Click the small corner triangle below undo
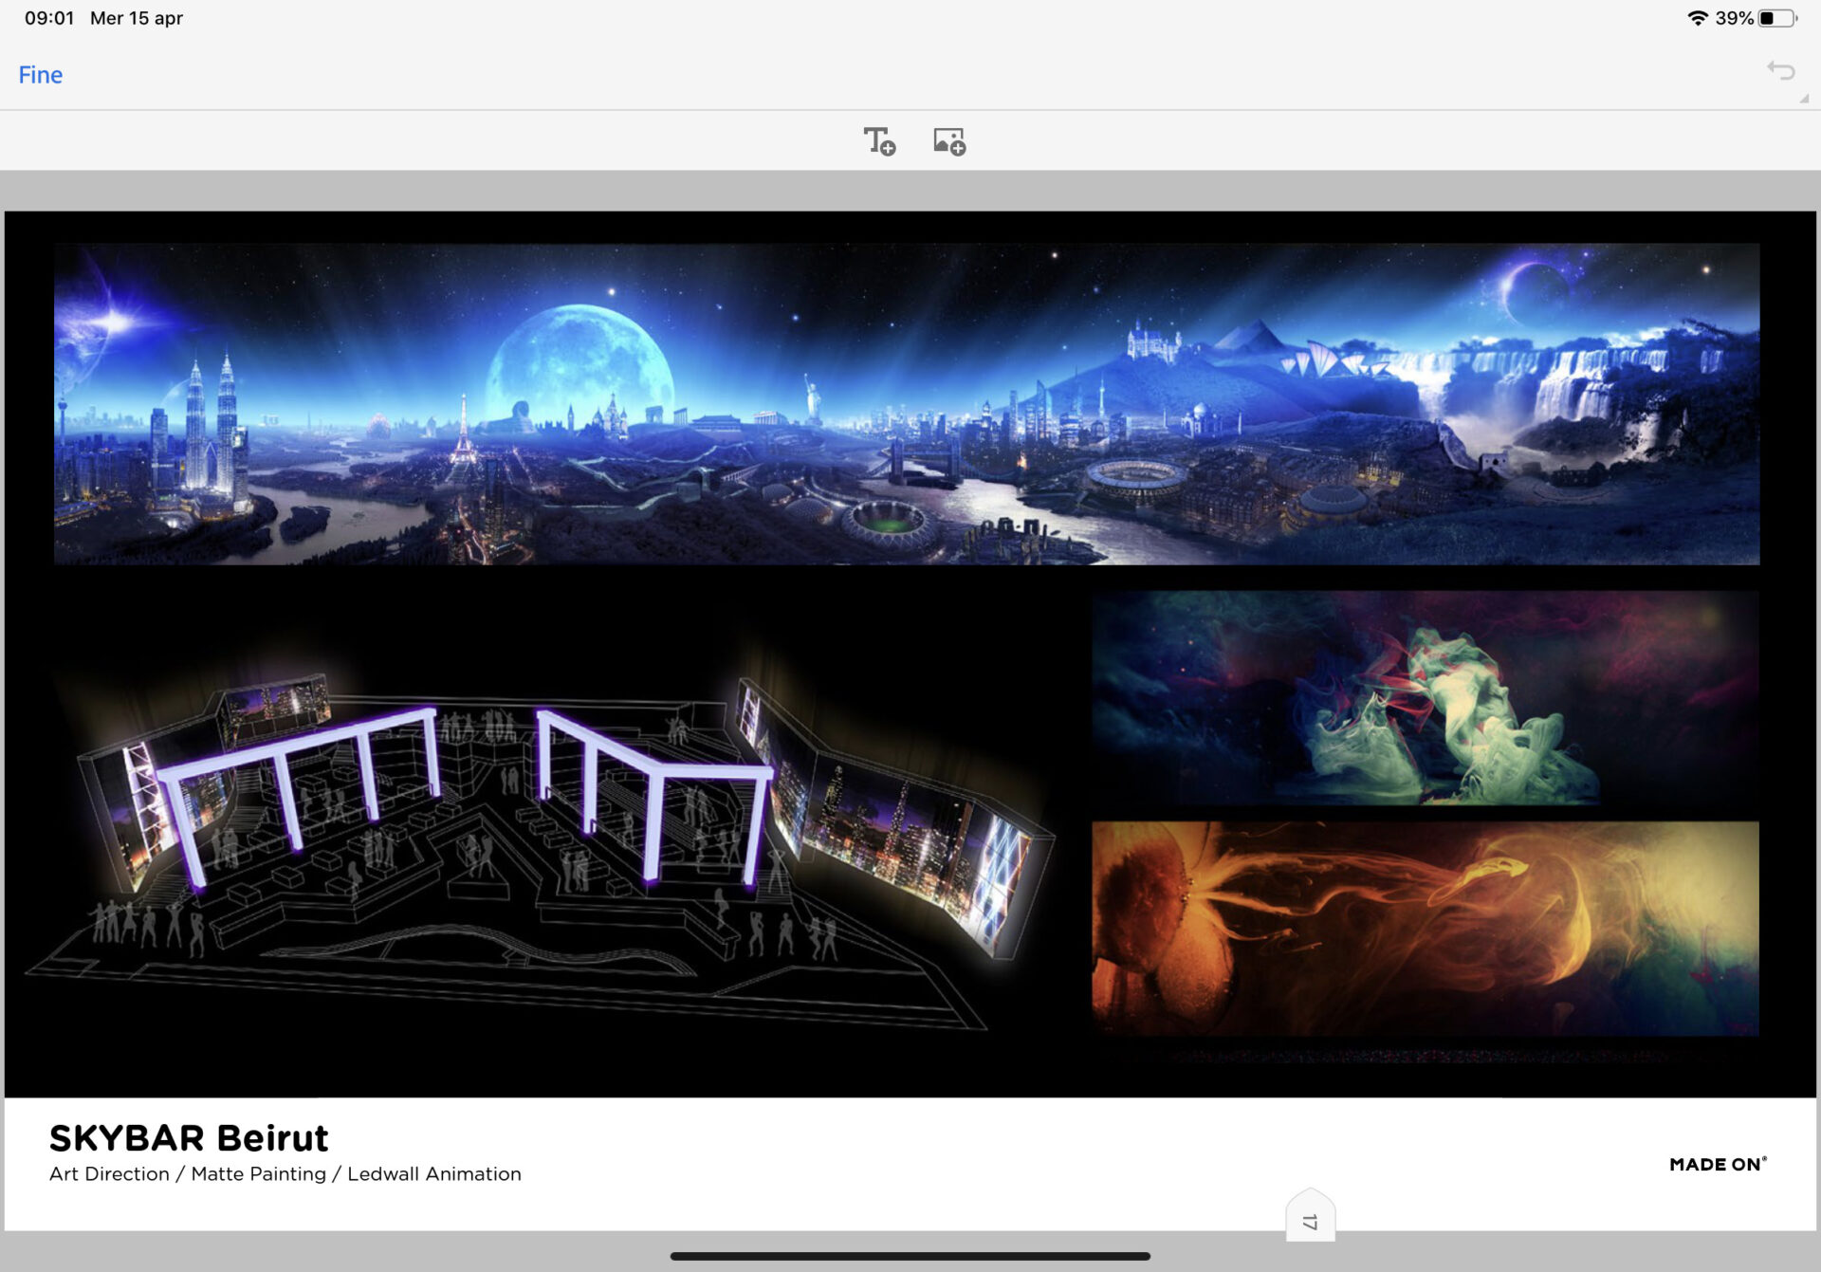This screenshot has width=1821, height=1272. point(1804,99)
